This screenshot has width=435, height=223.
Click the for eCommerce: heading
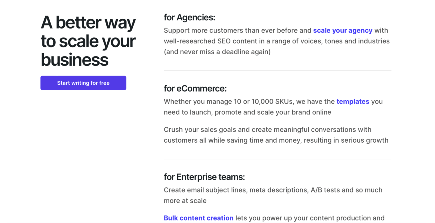195,89
